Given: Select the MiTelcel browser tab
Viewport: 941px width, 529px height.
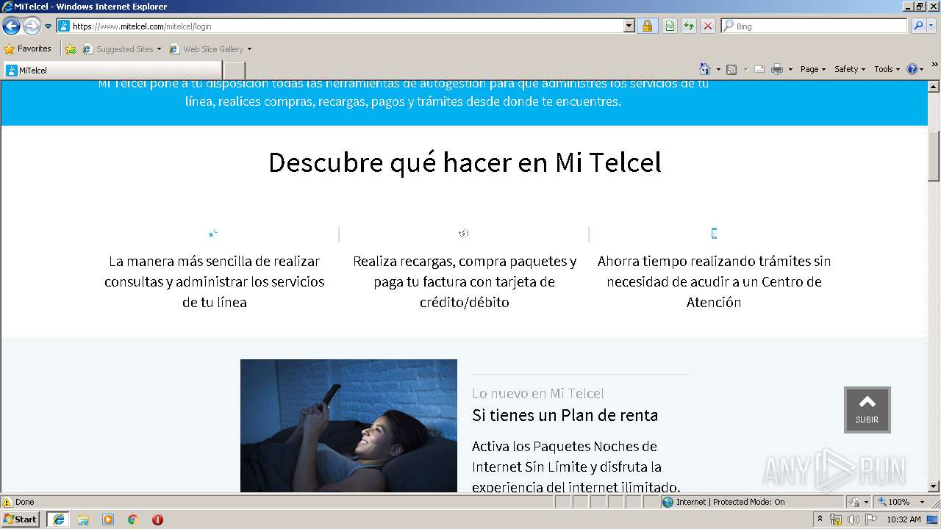Looking at the screenshot, I should pos(112,70).
